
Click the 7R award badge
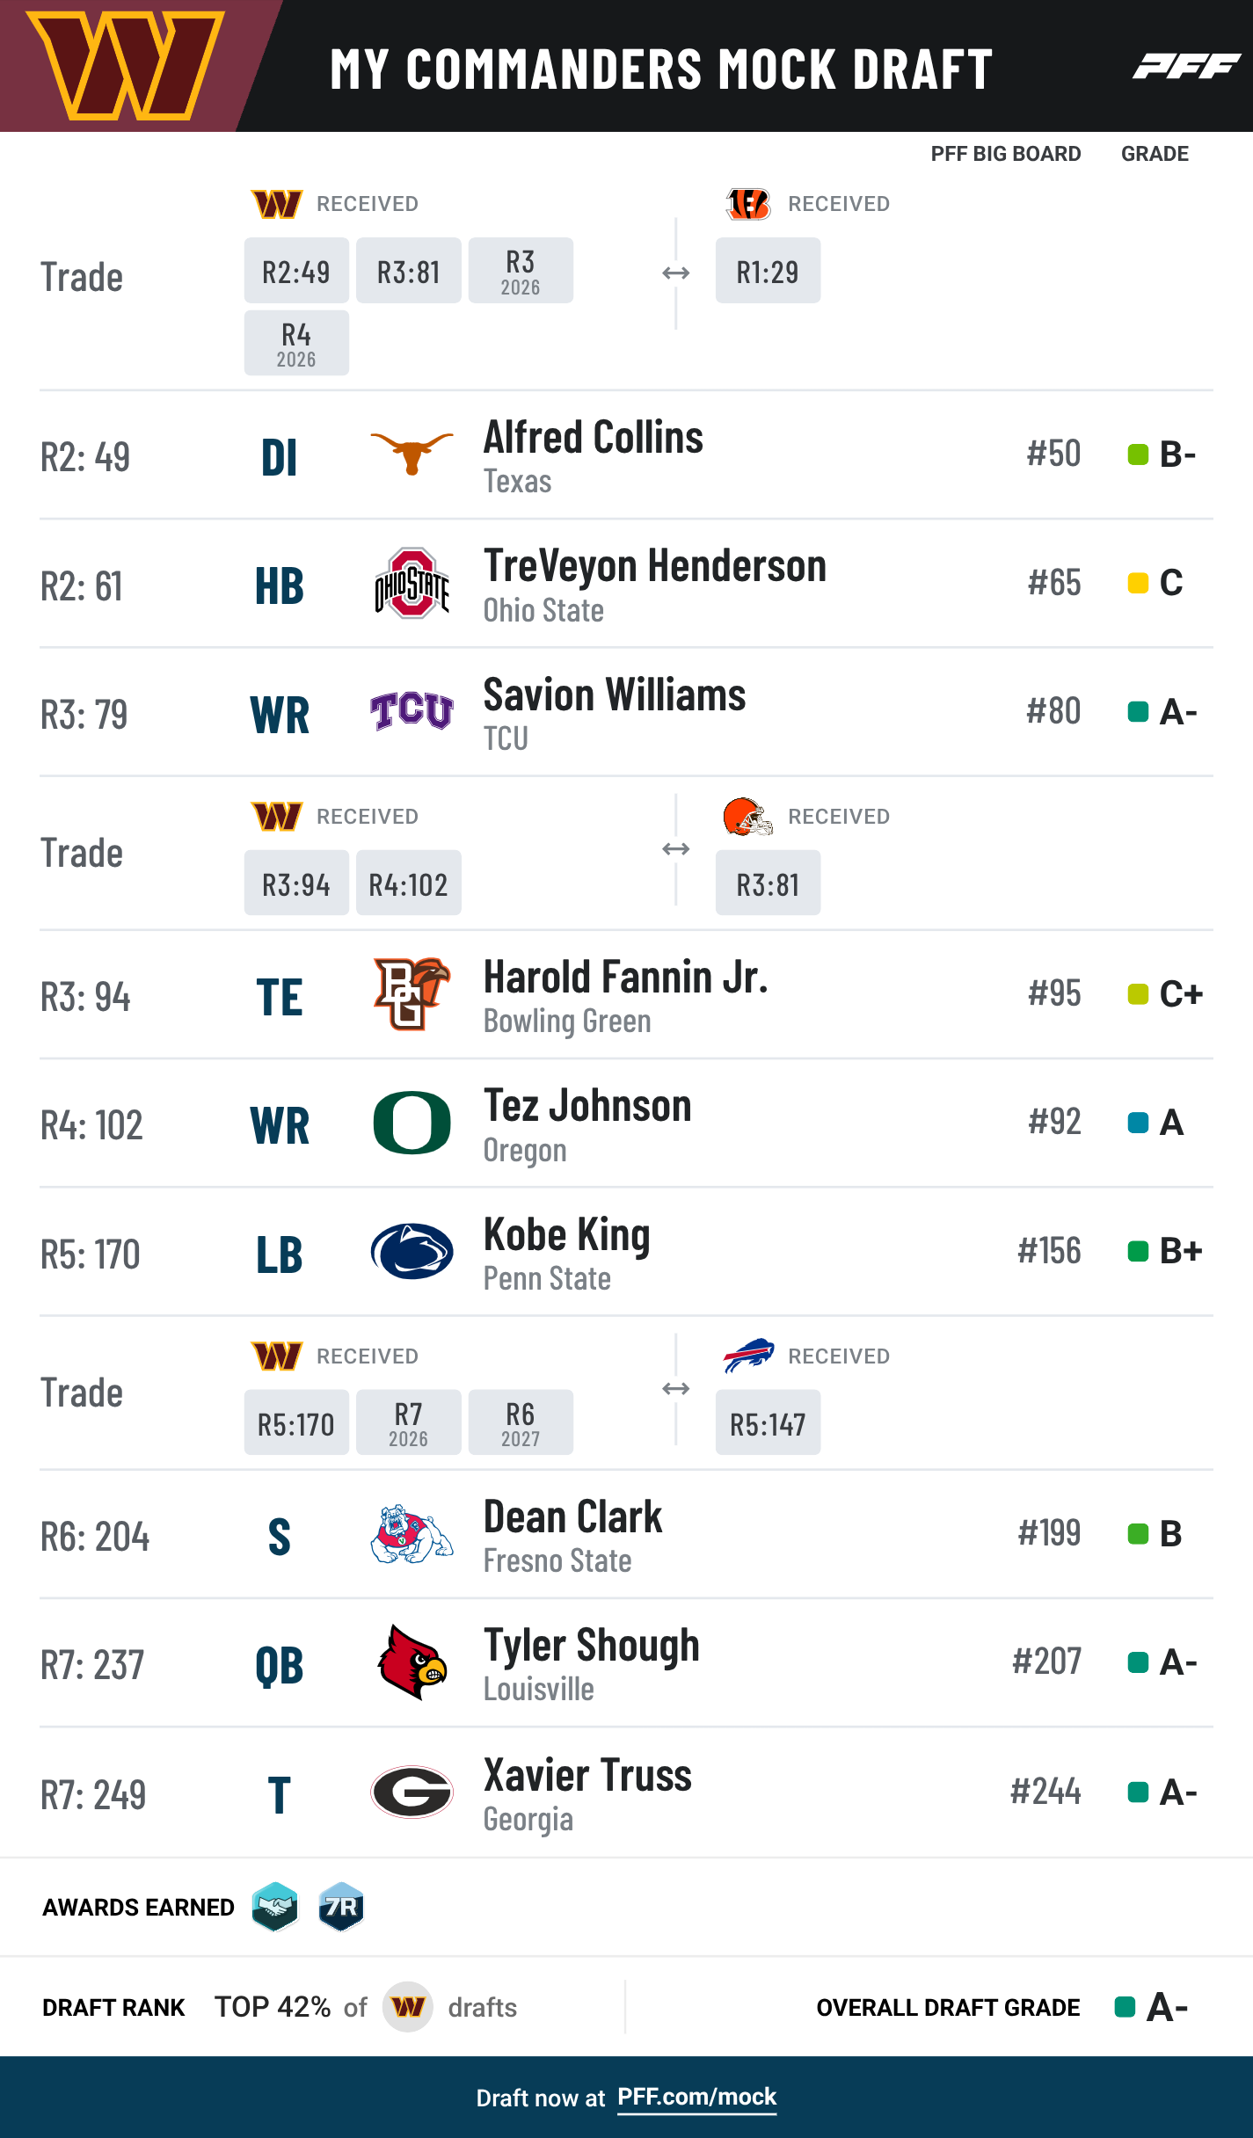341,1907
